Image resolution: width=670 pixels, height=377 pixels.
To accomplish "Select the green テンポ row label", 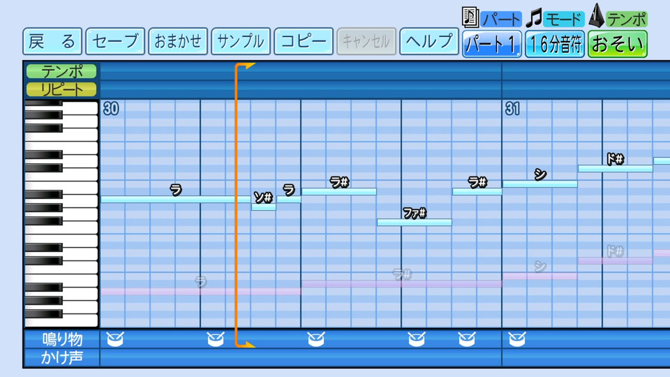I will tap(61, 71).
